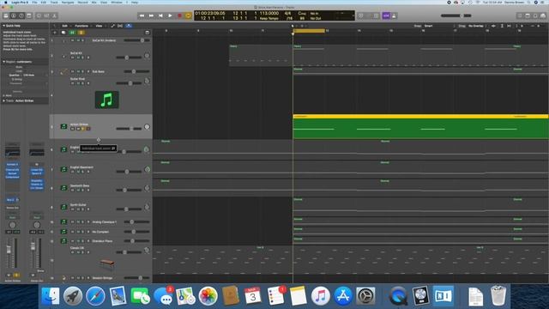549x309 pixels.
Task: Open Safari from the Dock
Action: (x=95, y=296)
